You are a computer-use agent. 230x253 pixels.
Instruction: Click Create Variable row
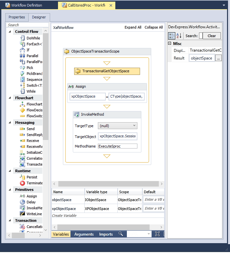108,216
